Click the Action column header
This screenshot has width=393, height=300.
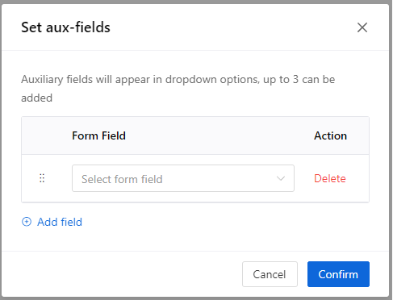pyautogui.click(x=330, y=135)
